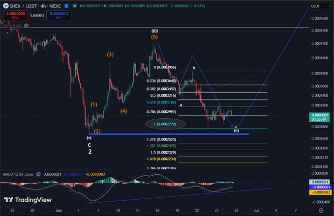Select the white wave label b
This screenshot has height=216, width=334.
pos(194,68)
